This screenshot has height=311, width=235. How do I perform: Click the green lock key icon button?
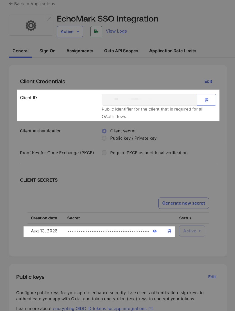(96, 31)
